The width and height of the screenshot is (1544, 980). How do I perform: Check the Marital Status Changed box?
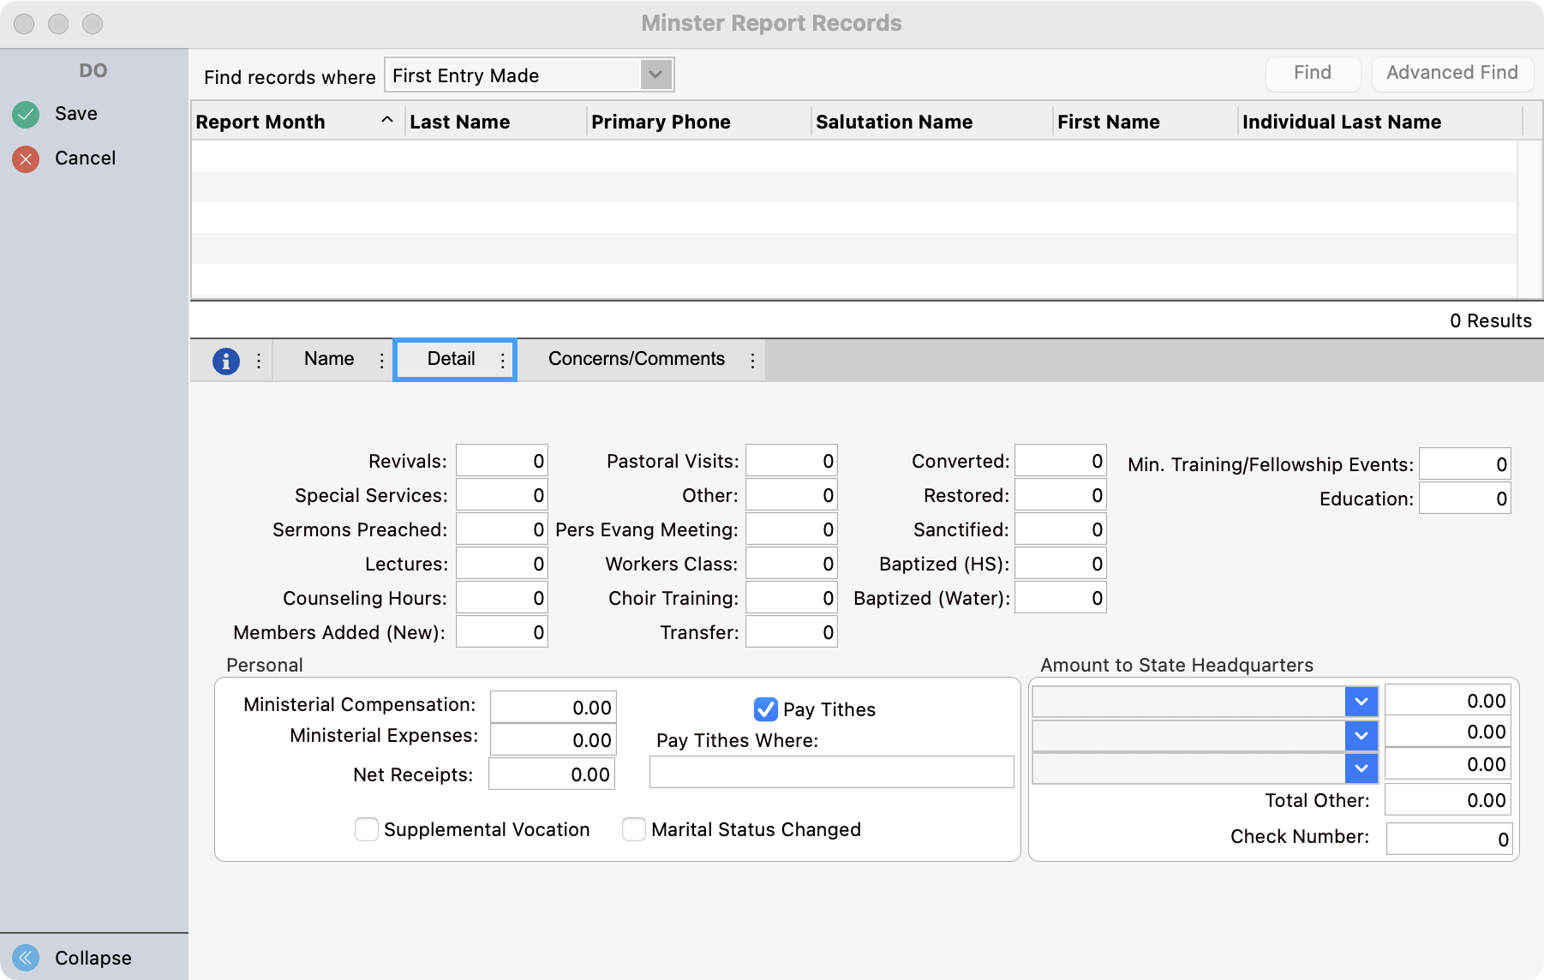click(x=633, y=829)
